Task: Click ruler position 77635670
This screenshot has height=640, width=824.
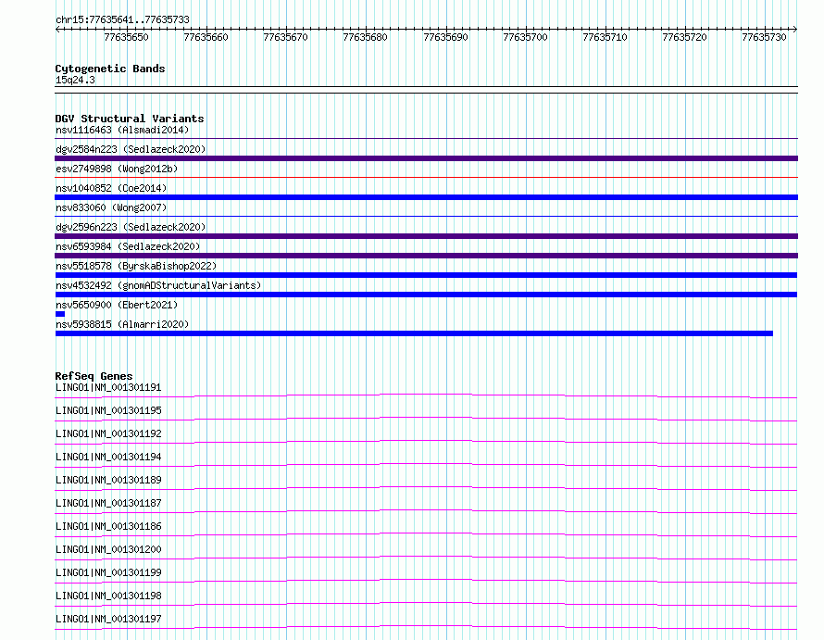Action: (x=285, y=37)
